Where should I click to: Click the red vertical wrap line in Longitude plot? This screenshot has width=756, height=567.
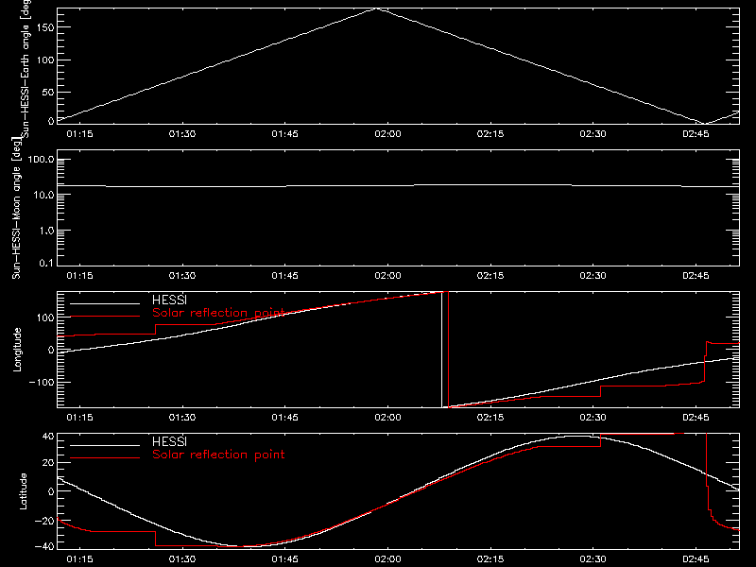point(448,350)
